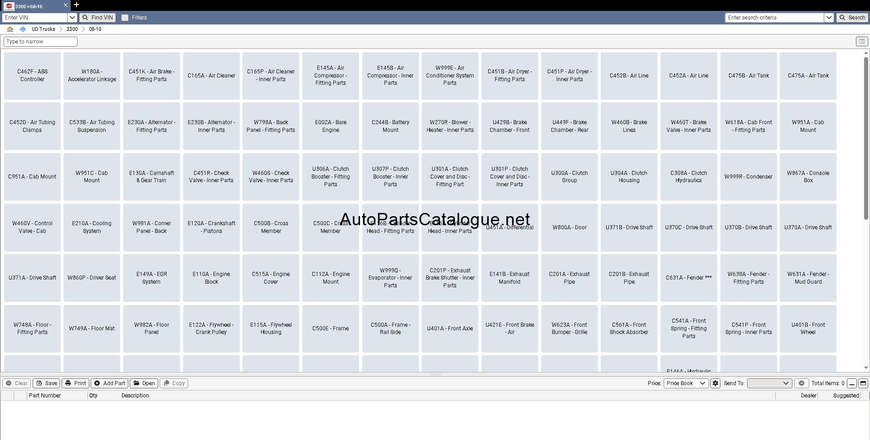Screen dimensions: 870x440
Task: Expand the Enter VIN dropdown arrow
Action: point(72,18)
